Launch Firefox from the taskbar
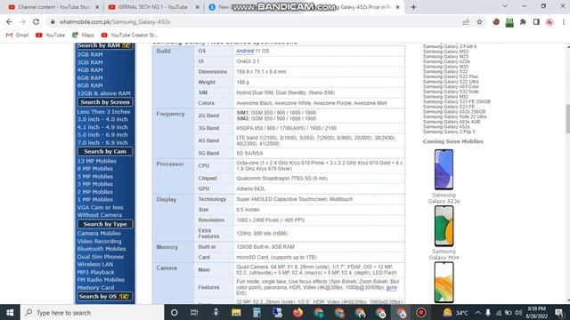The height and width of the screenshot is (320, 570). [x=297, y=312]
